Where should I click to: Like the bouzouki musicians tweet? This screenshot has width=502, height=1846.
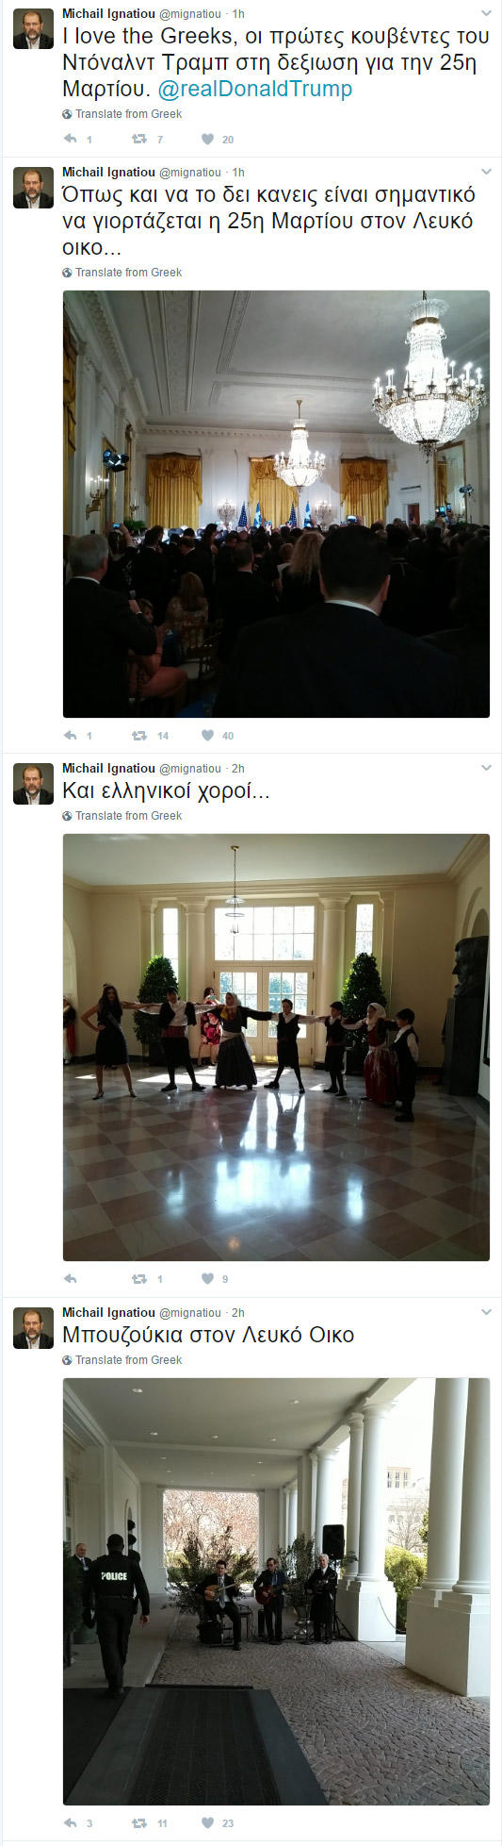[207, 1822]
